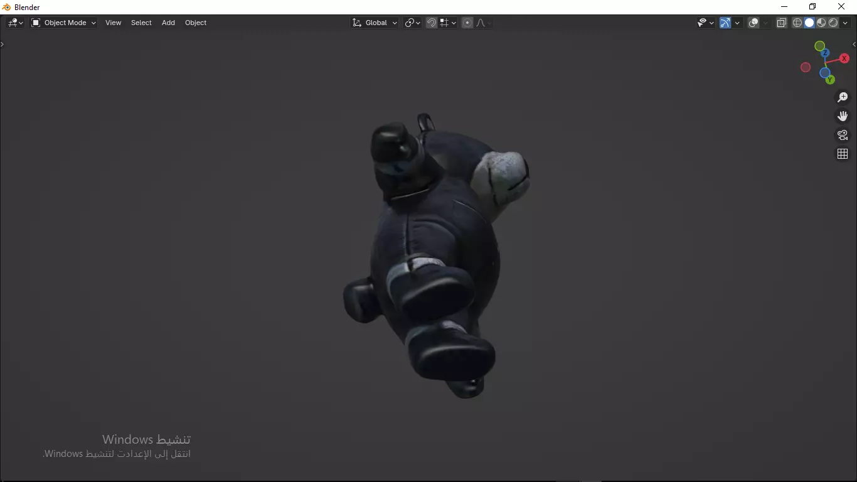Switch to wireframe viewport shading
Screen dimensions: 857x482
click(x=797, y=23)
